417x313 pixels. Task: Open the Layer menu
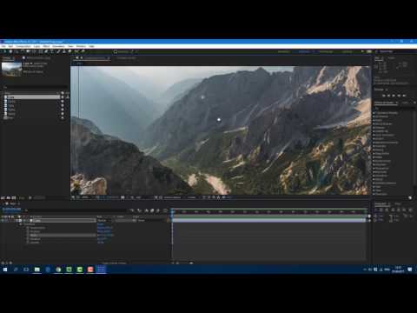click(36, 46)
